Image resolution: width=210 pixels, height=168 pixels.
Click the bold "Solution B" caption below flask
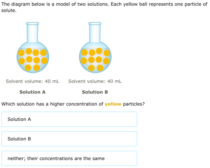(95, 92)
